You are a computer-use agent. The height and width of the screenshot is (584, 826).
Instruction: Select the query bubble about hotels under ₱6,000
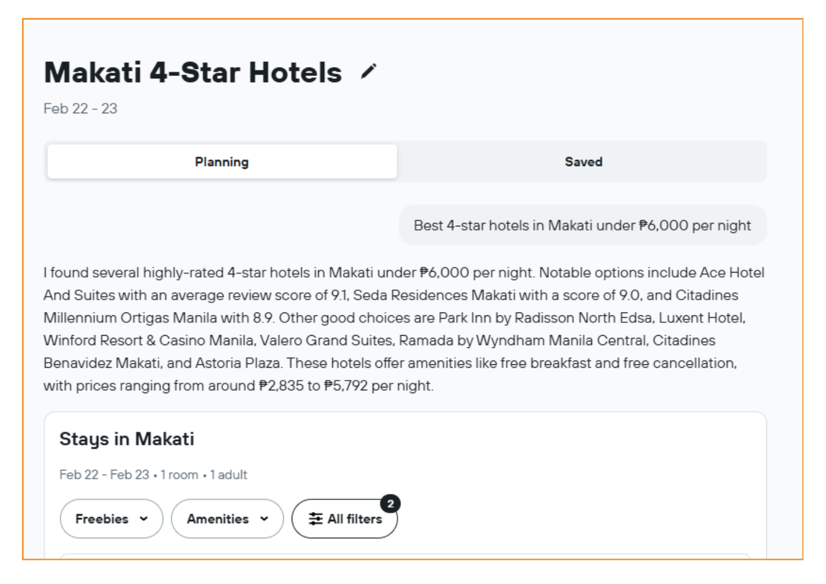pos(582,225)
